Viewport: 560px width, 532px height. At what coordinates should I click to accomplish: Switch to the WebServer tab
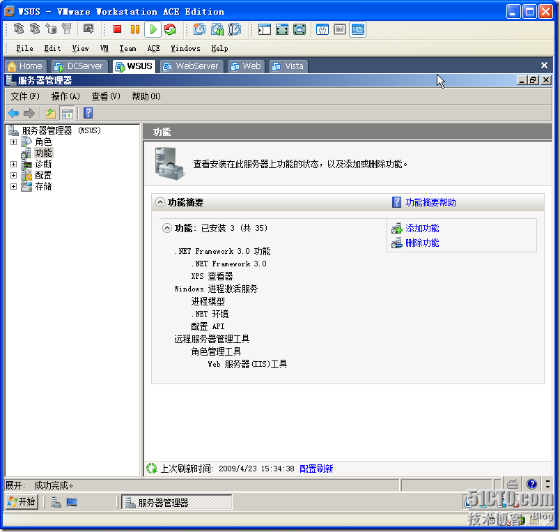click(x=191, y=66)
